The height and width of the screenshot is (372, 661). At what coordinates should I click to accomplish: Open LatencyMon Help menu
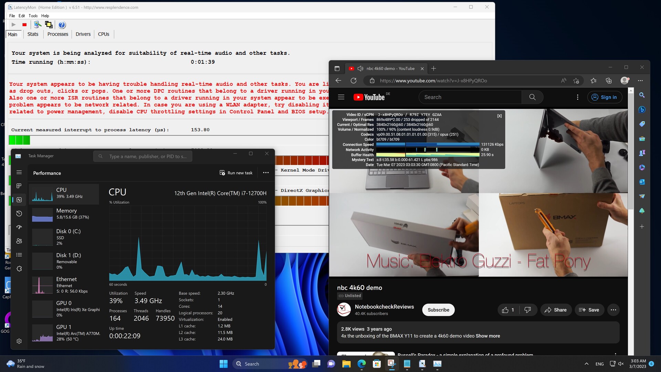(45, 16)
